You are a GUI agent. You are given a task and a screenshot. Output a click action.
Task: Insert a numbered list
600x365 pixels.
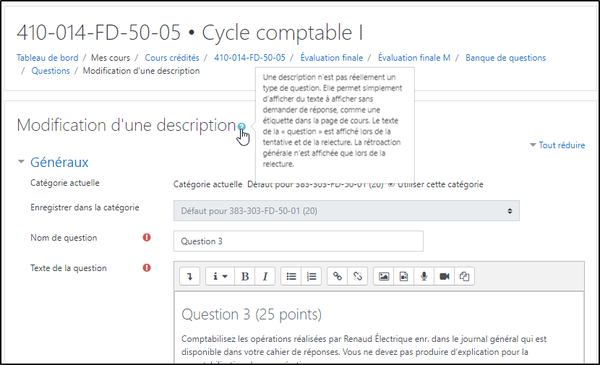coord(312,276)
